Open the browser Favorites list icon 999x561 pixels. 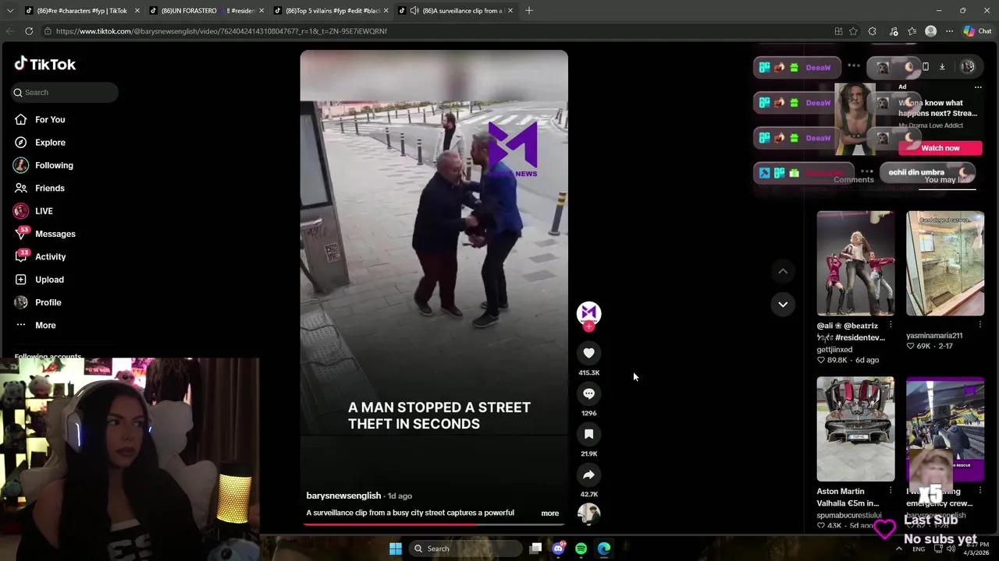coord(912,31)
